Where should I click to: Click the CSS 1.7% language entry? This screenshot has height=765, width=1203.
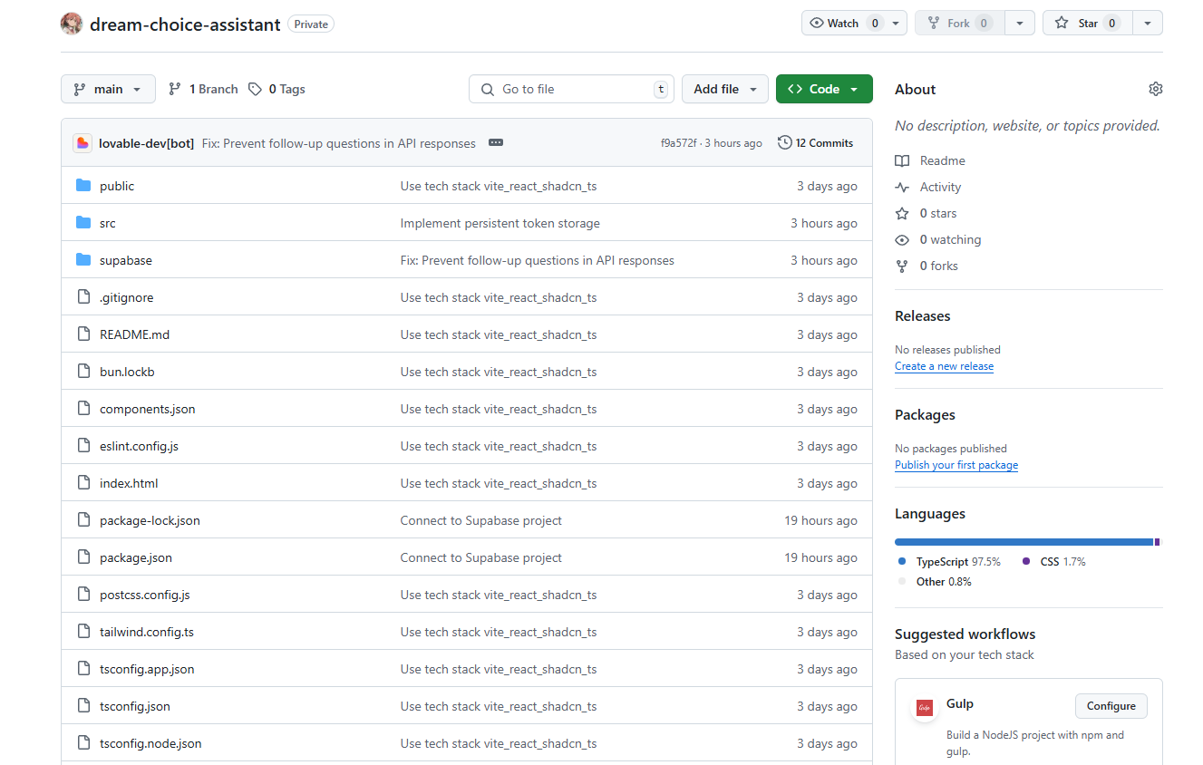(1053, 562)
